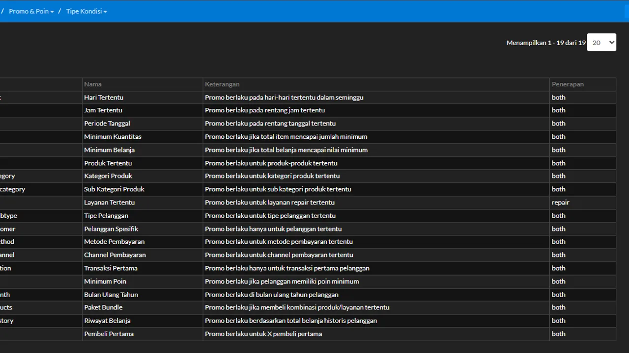Click 'Promo berlaku di bulan ulang tahun pelanggan'
This screenshot has width=629, height=353.
coord(272,295)
